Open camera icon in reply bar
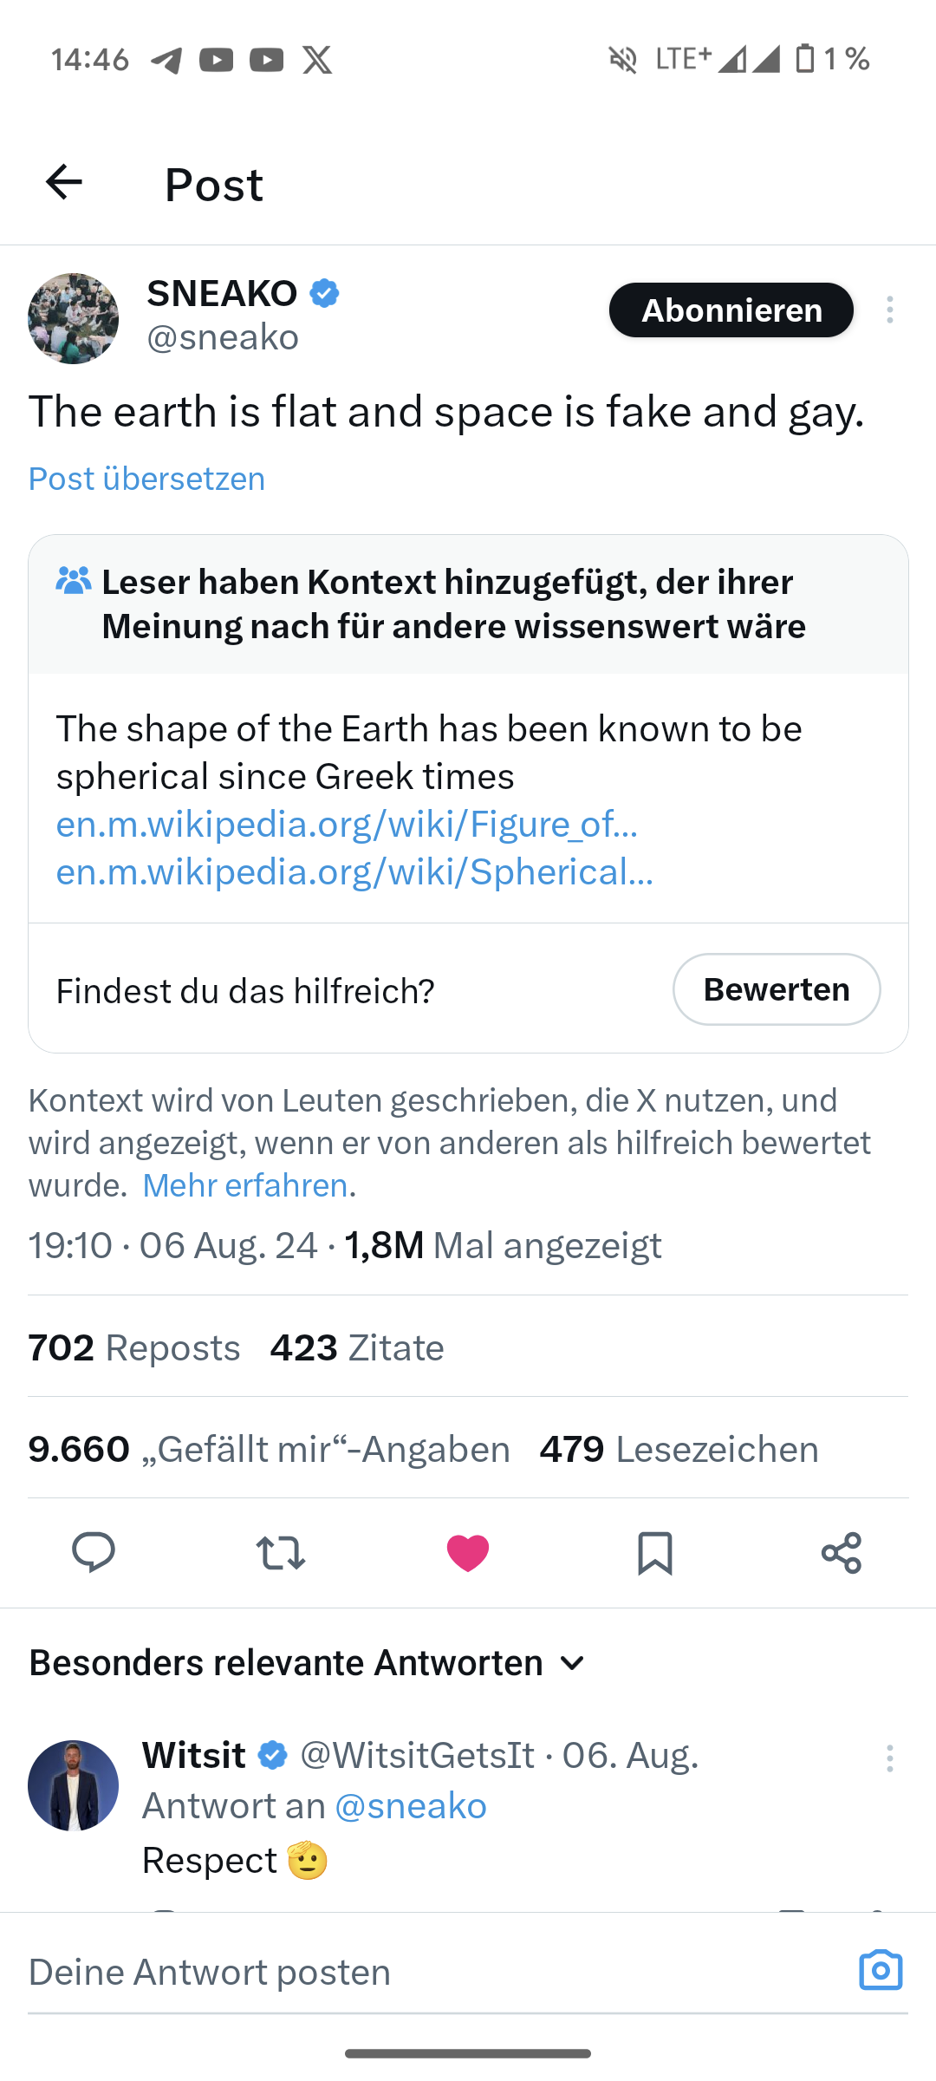The height and width of the screenshot is (2081, 936). (x=881, y=1970)
